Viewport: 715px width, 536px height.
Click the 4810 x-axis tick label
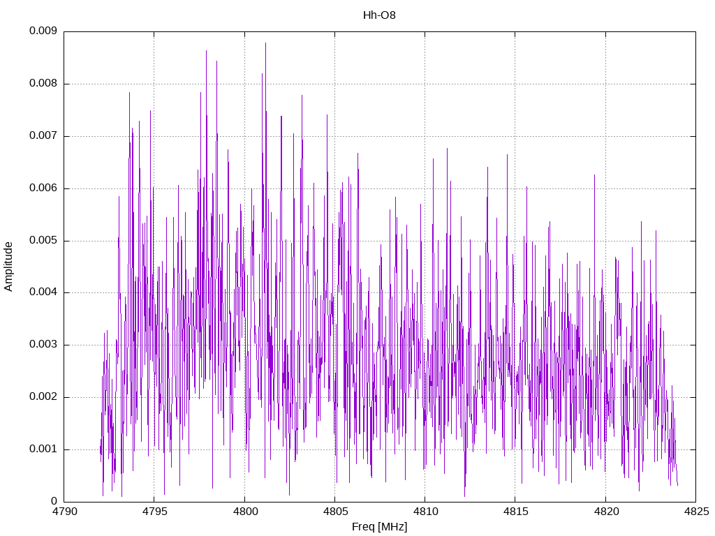(425, 512)
